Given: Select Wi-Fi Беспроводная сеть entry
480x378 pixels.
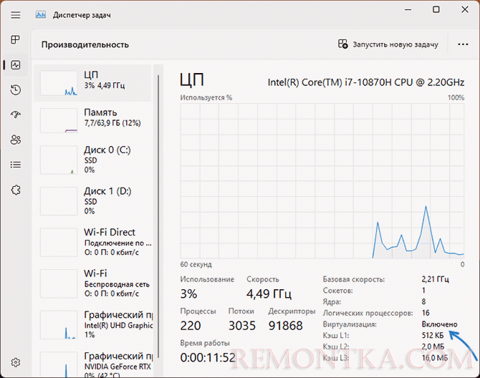Looking at the screenshot, I should tap(92, 283).
